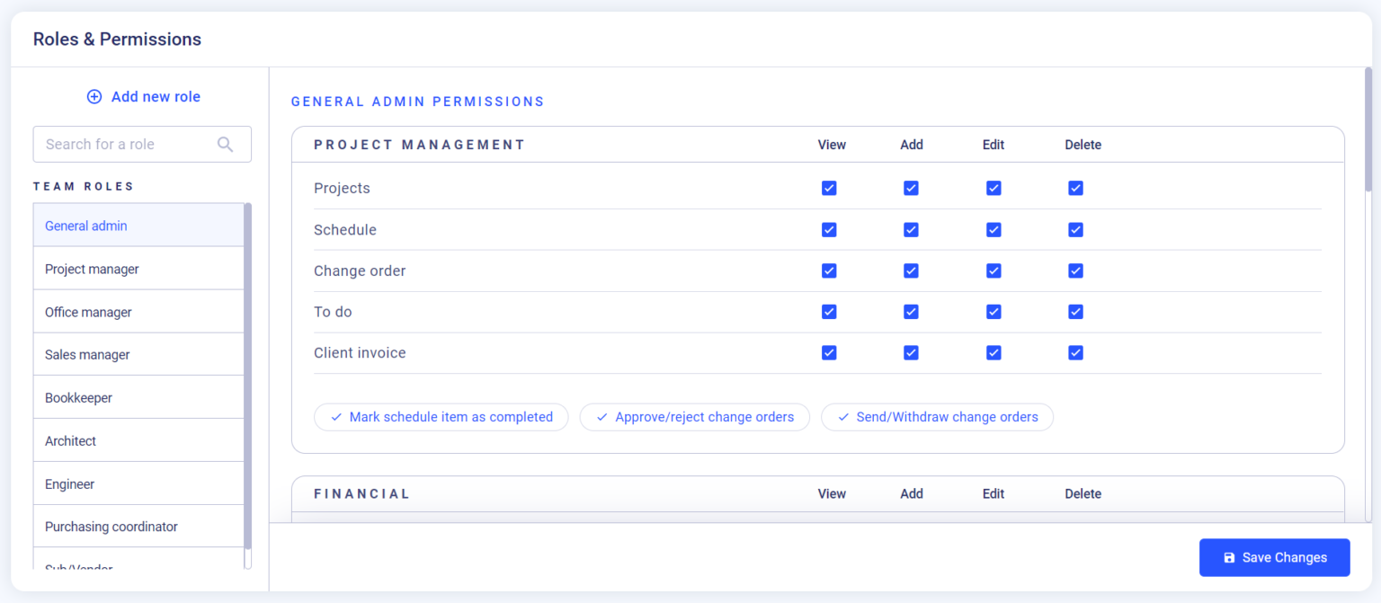Screen dimensions: 1381x603
Task: Open the Architect role permissions
Action: click(70, 440)
